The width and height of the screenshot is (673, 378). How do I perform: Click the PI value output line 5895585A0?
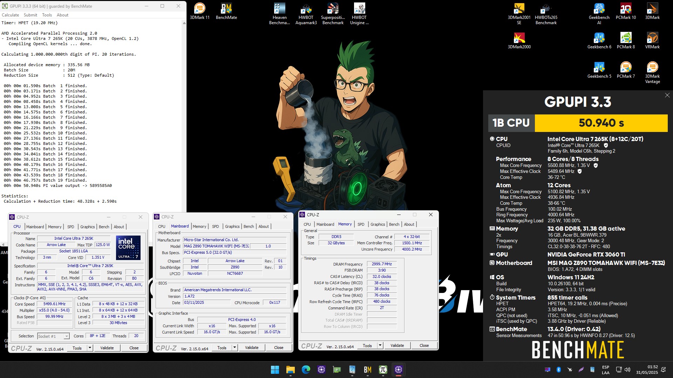pyautogui.click(x=58, y=185)
